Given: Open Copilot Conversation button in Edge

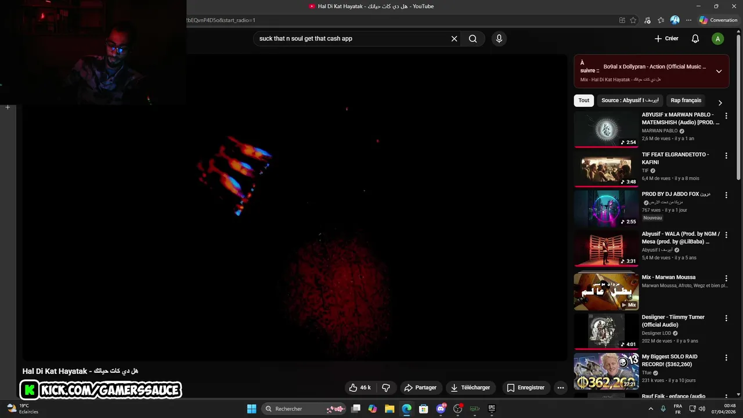Looking at the screenshot, I should pos(718,20).
